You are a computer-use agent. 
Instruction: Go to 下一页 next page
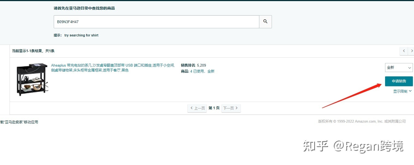231,108
